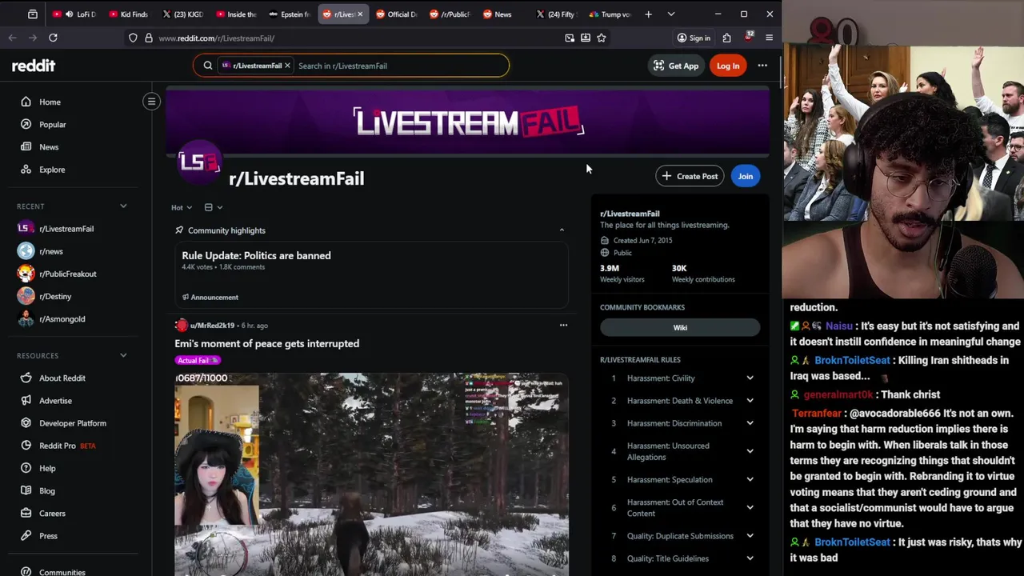The width and height of the screenshot is (1024, 576).
Task: Click the Reddit logo
Action: click(34, 66)
